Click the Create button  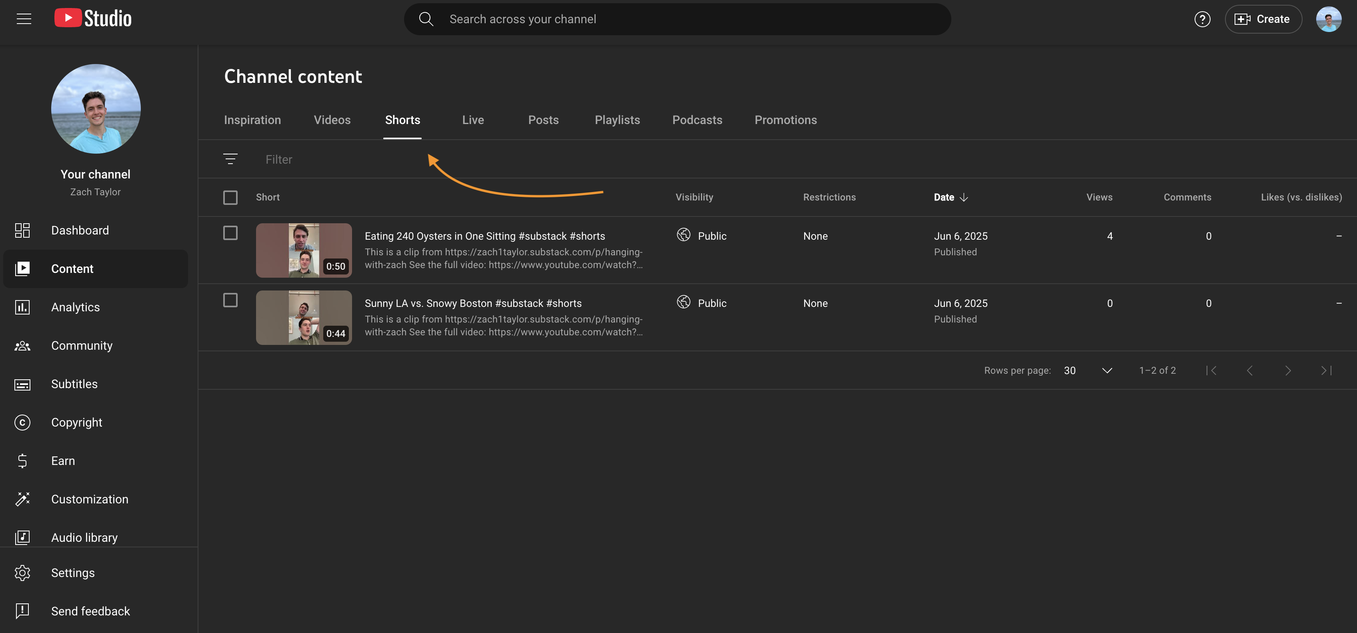[x=1263, y=19]
